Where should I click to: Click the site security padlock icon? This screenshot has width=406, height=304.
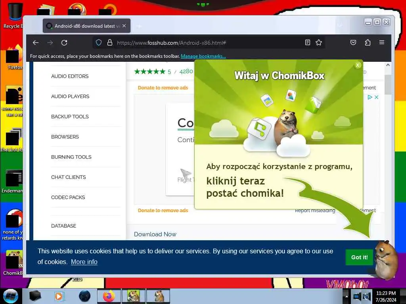click(x=110, y=43)
